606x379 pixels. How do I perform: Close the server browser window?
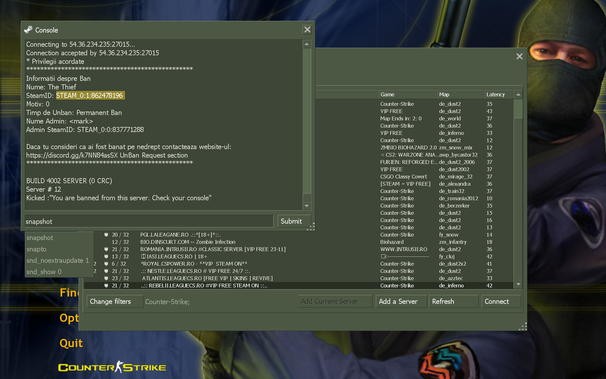click(519, 56)
